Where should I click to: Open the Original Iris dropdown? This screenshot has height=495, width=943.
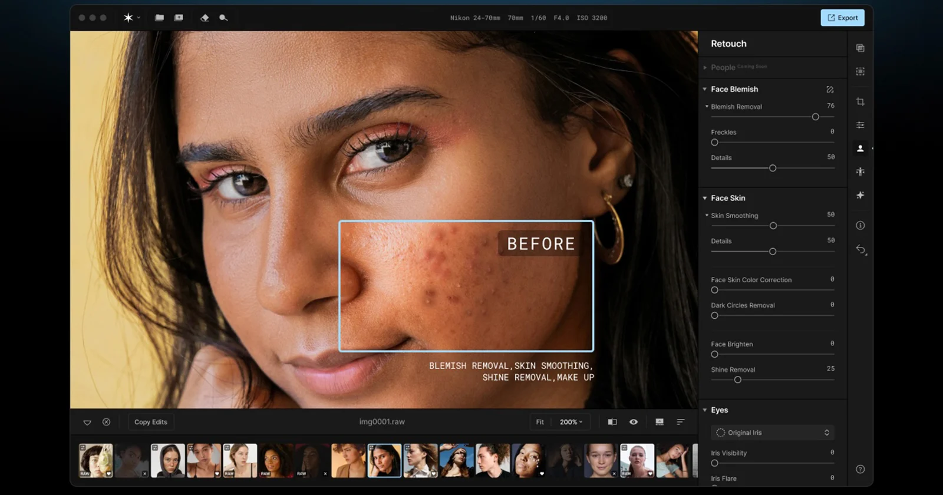click(773, 433)
